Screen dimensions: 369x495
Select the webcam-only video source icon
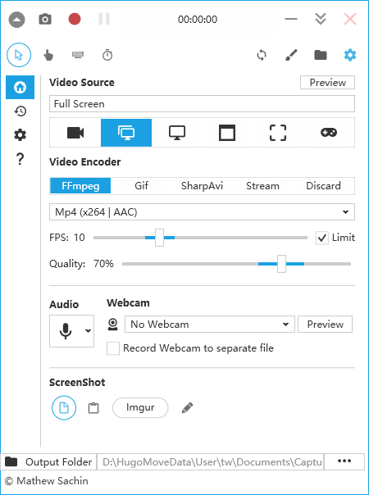(75, 133)
